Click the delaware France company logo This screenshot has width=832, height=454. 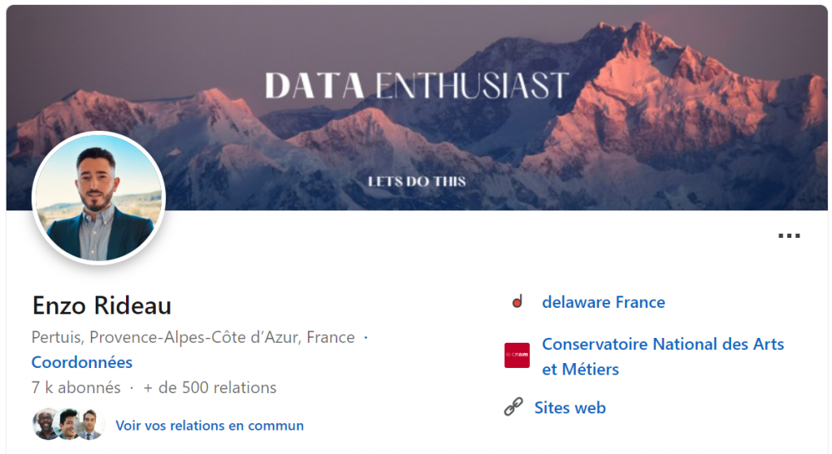pos(517,302)
